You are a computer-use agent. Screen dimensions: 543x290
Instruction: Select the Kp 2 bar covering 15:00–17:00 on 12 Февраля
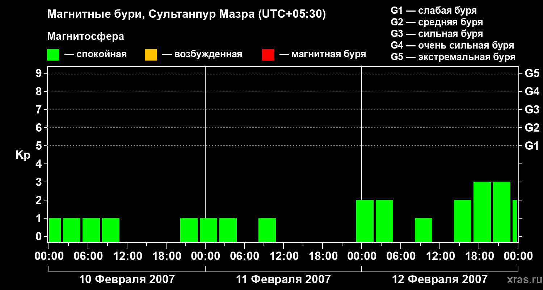click(x=463, y=221)
